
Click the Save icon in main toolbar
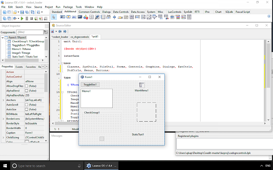click(x=22, y=12)
